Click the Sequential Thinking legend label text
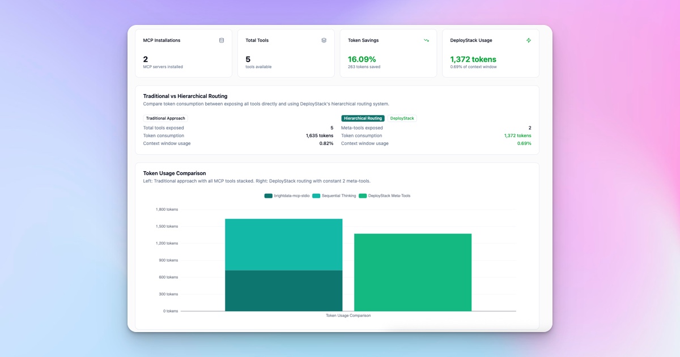 click(x=338, y=195)
